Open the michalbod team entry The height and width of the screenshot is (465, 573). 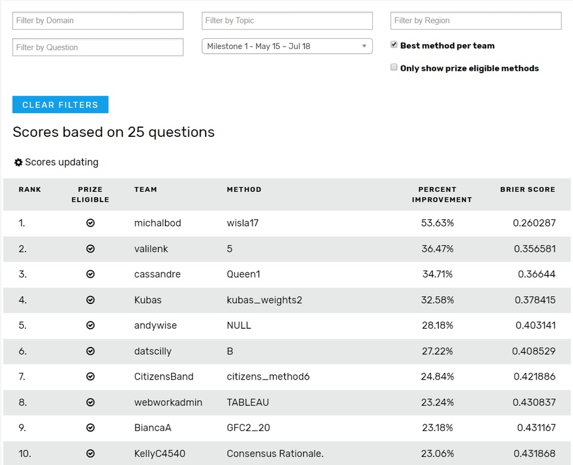coord(158,223)
